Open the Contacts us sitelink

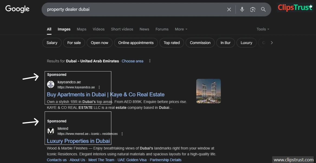(57, 160)
